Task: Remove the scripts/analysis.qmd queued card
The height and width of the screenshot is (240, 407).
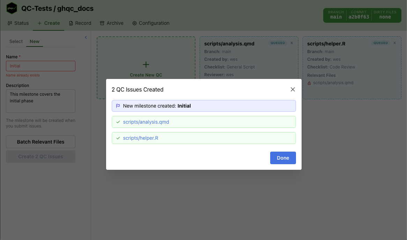Action: pyautogui.click(x=292, y=43)
